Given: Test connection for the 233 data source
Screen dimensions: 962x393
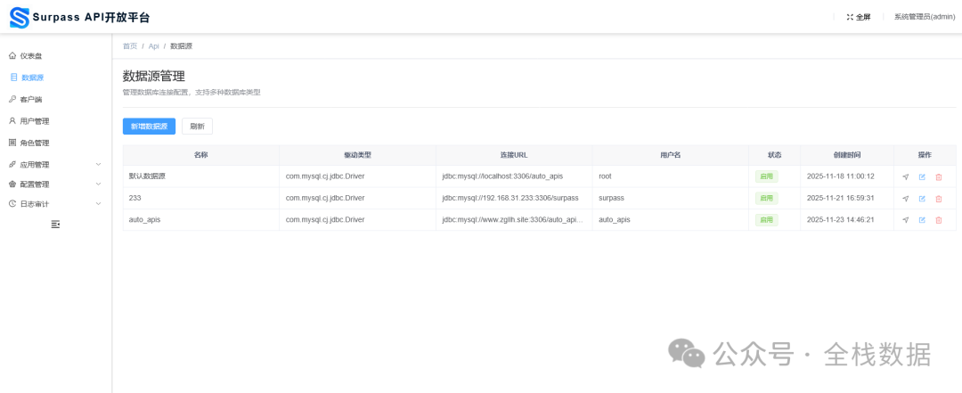Looking at the screenshot, I should pos(905,198).
